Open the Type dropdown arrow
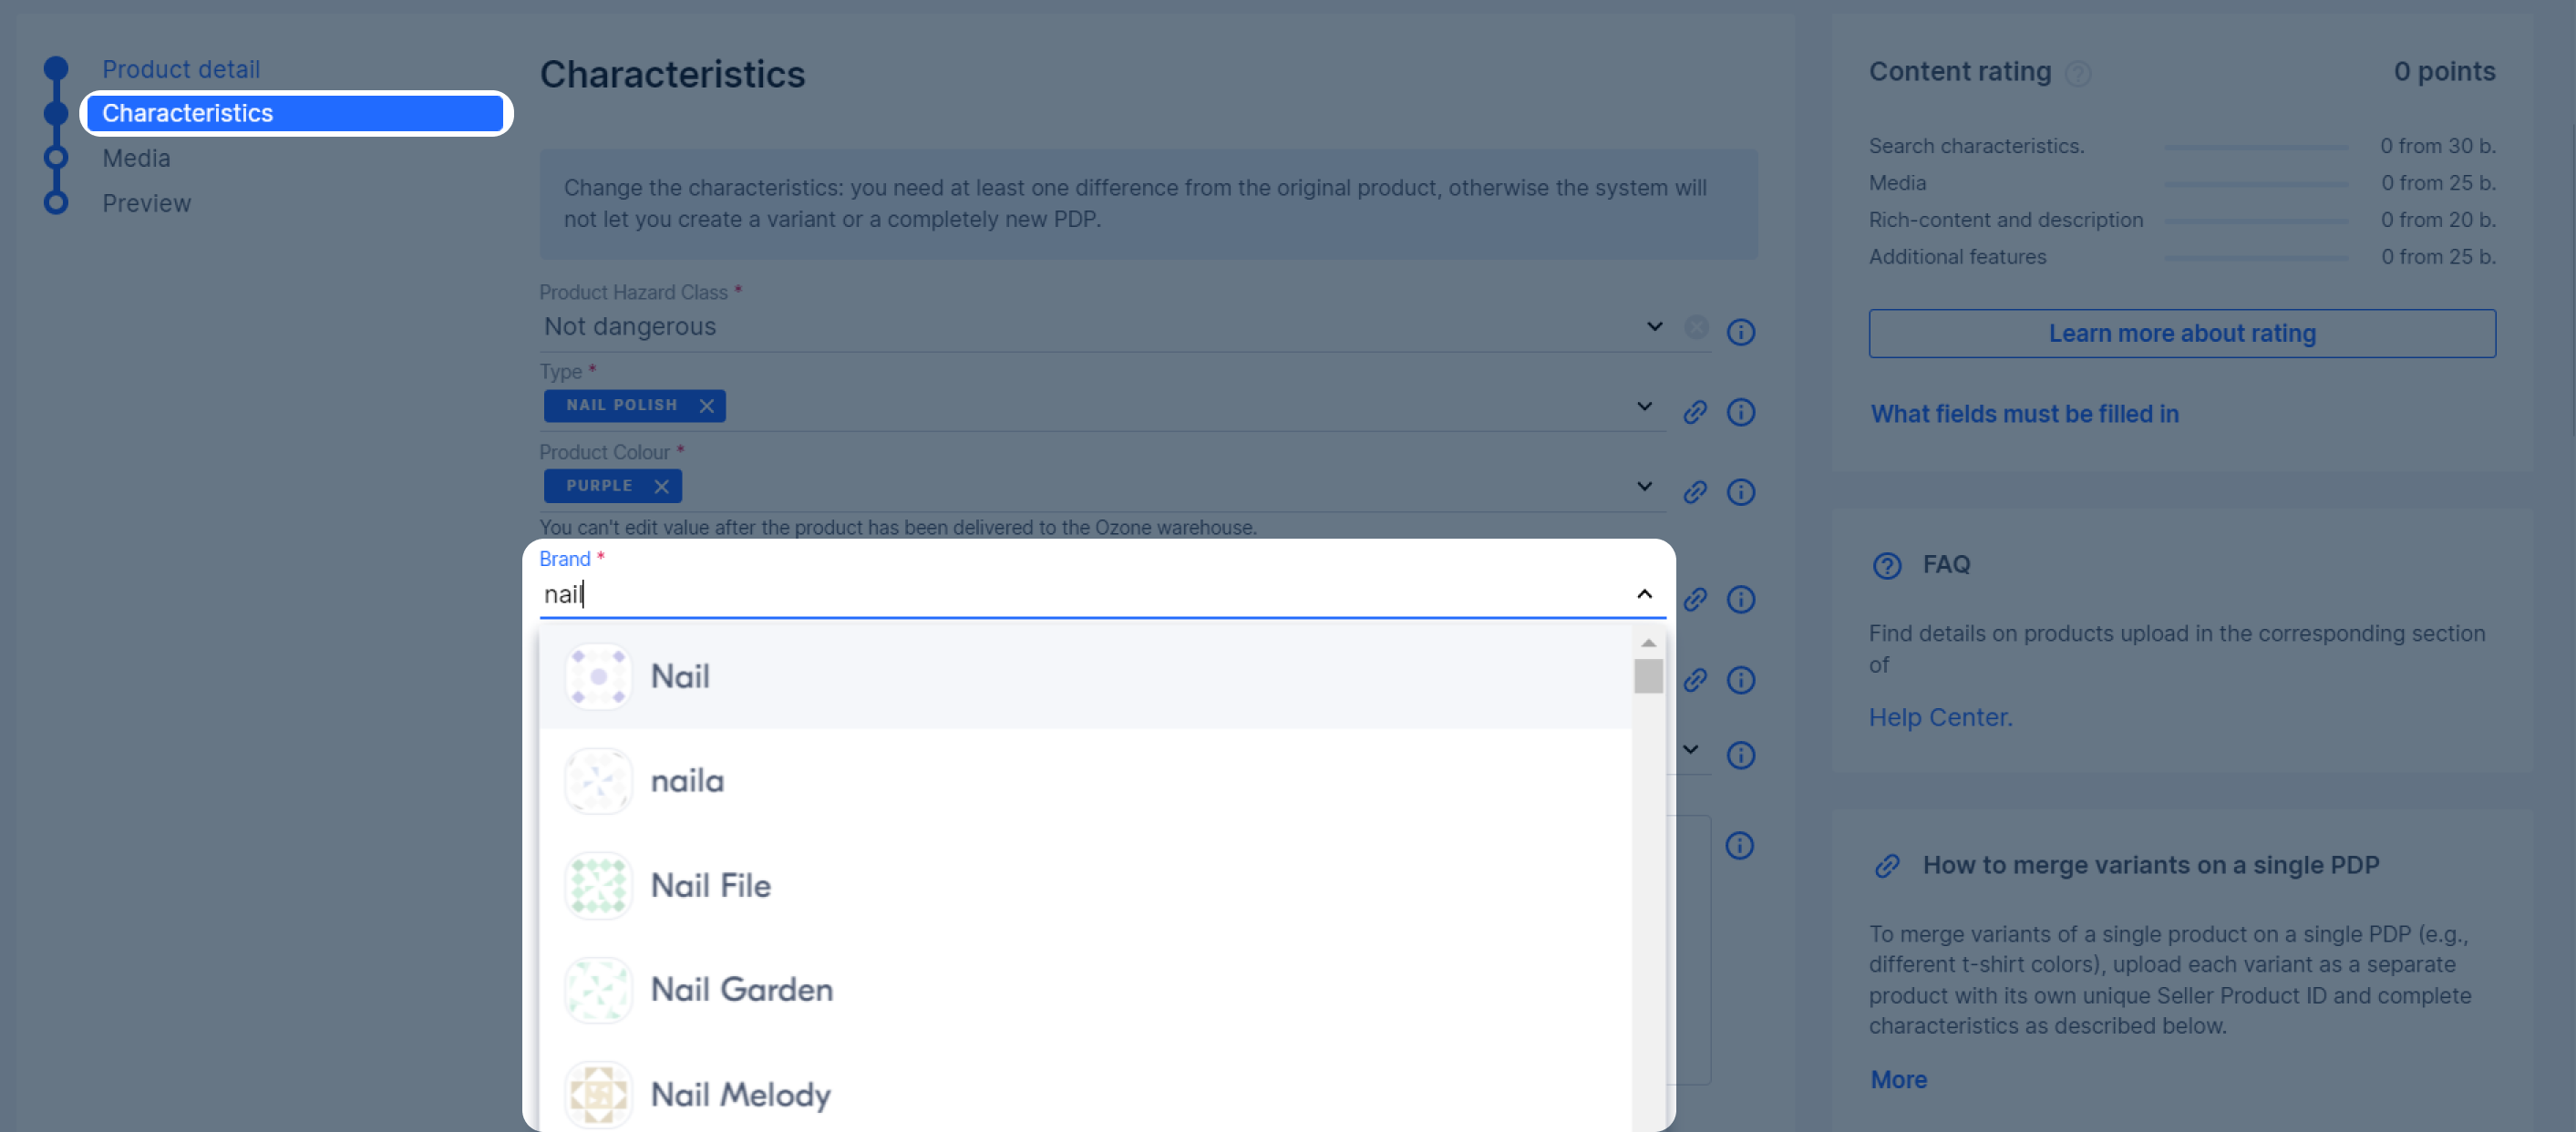The width and height of the screenshot is (2576, 1132). [x=1644, y=406]
